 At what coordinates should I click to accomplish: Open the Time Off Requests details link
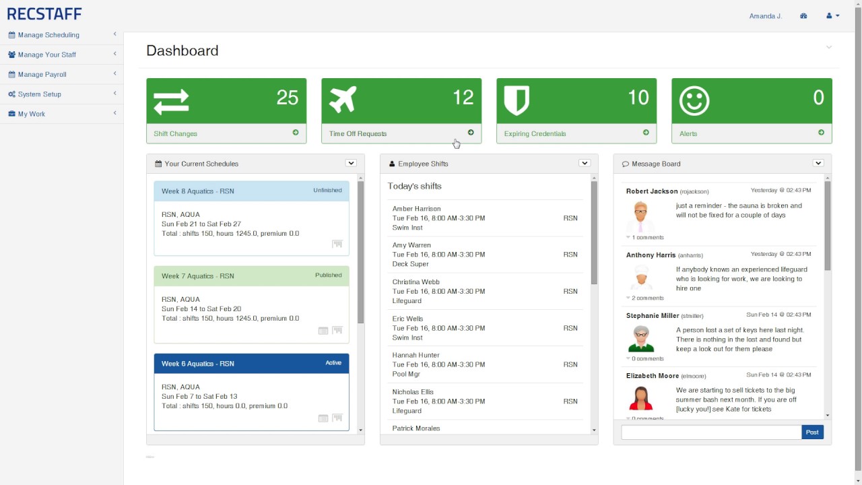tap(401, 133)
